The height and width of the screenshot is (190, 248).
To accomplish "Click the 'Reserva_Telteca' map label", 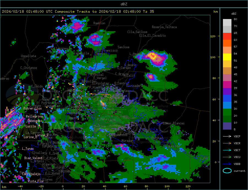I will pos(164,27).
